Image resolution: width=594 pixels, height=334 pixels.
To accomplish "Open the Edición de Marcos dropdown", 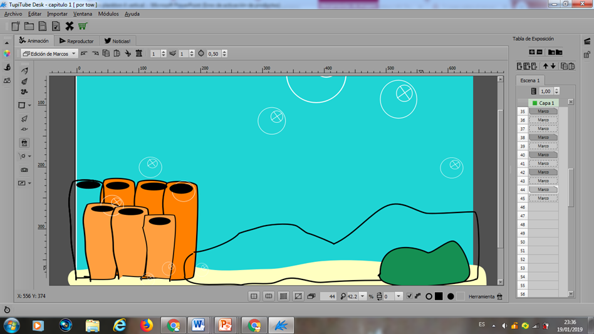I will pos(49,54).
